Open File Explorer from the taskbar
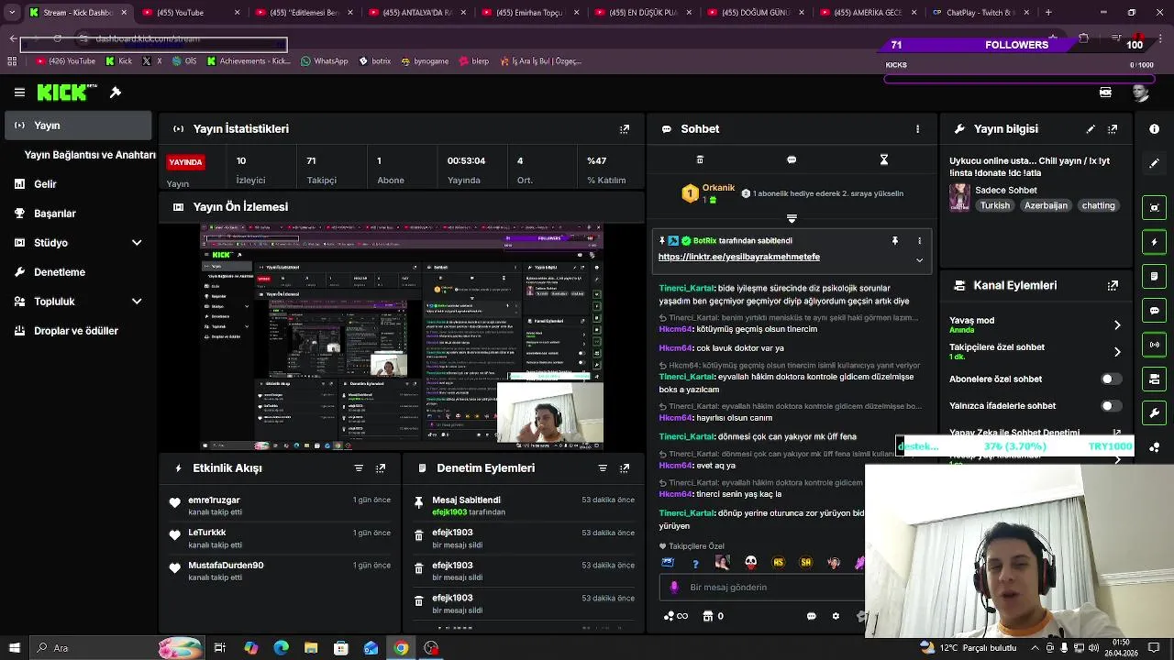The width and height of the screenshot is (1174, 660). [x=311, y=648]
